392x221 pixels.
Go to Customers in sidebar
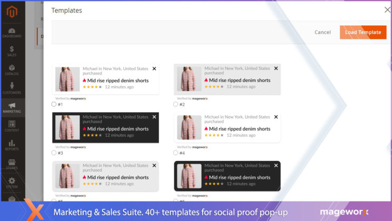tap(12, 88)
